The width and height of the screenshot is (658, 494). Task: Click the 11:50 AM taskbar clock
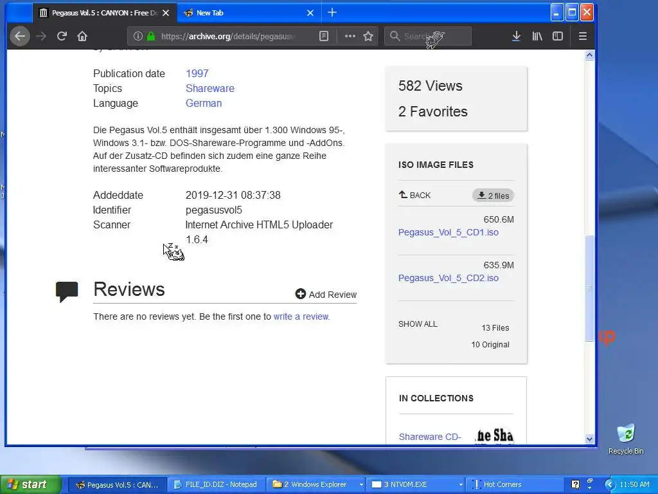coord(634,485)
